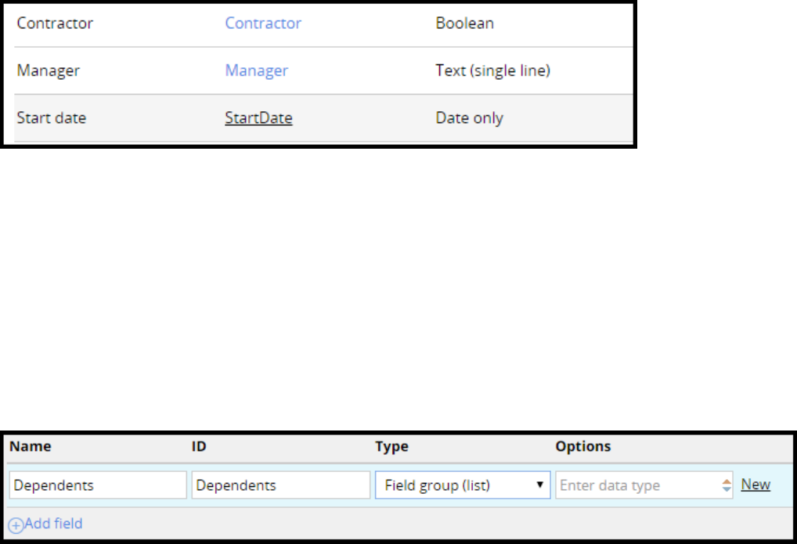Click the Text (single line) type cell
797x544 pixels.
[492, 71]
